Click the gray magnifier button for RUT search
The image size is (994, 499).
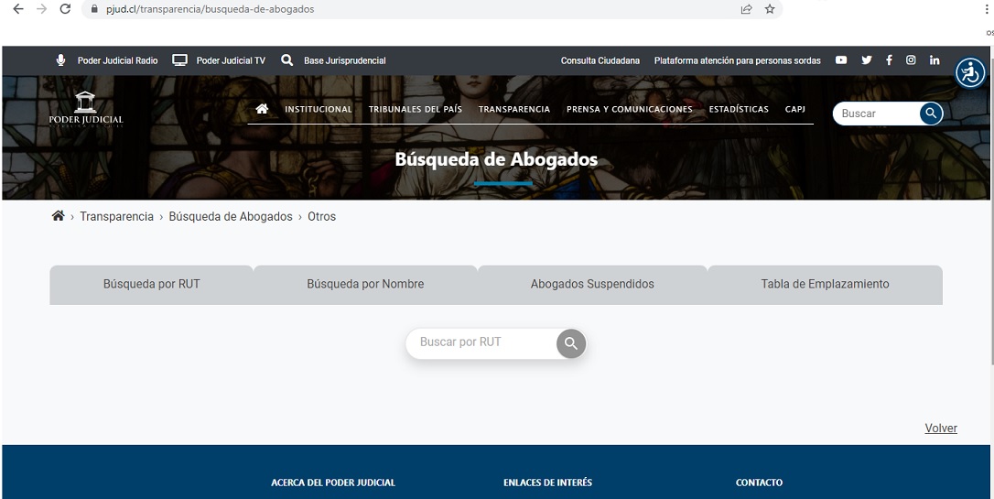click(570, 343)
